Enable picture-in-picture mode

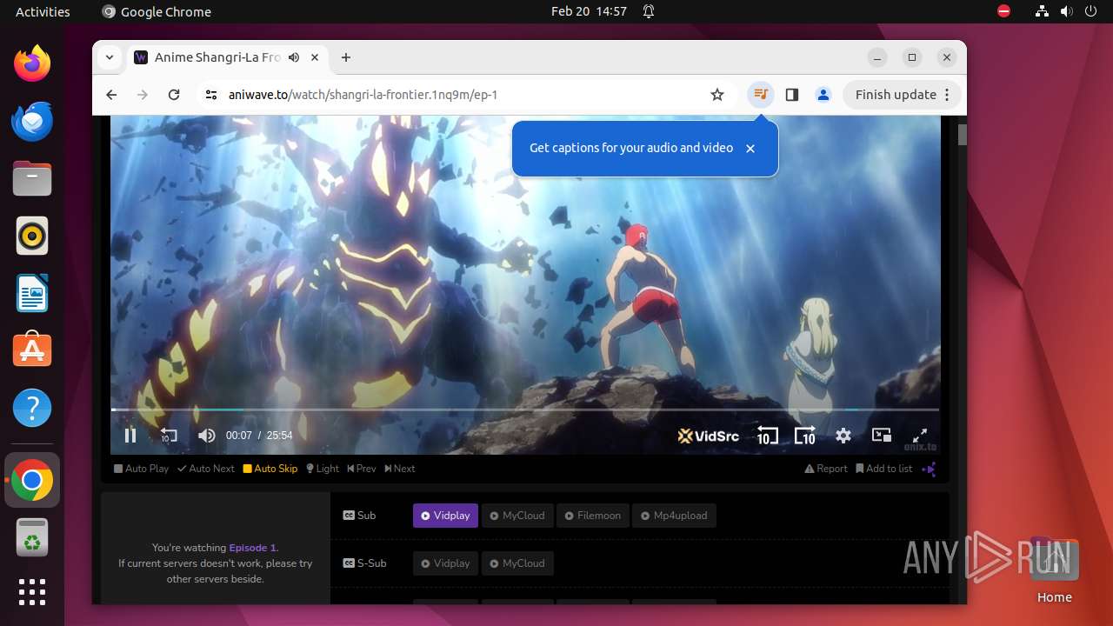[882, 436]
